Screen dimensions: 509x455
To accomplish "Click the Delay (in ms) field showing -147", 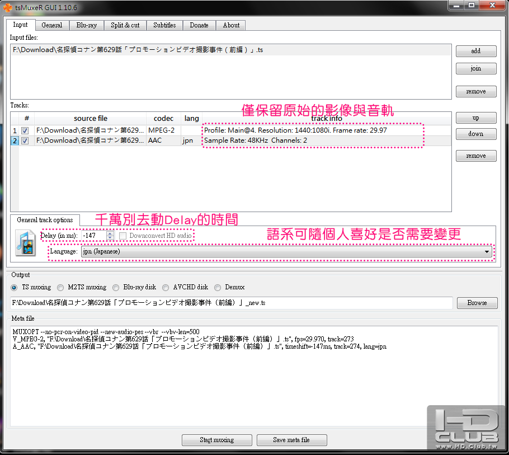I will coord(94,236).
